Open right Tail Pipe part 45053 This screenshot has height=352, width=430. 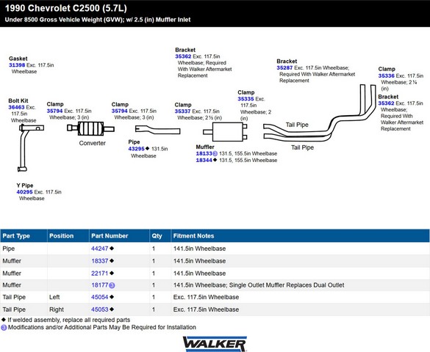click(x=100, y=309)
